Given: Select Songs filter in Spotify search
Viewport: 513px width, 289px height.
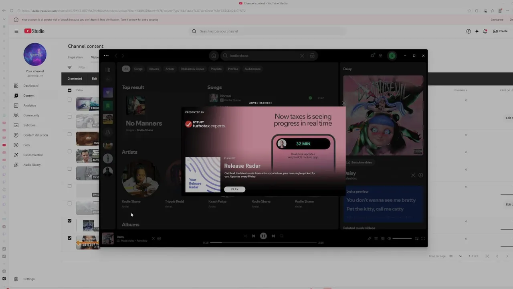Looking at the screenshot, I should [138, 69].
